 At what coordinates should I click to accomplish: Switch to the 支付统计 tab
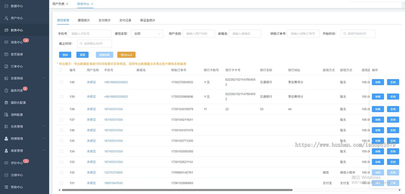pyautogui.click(x=105, y=20)
